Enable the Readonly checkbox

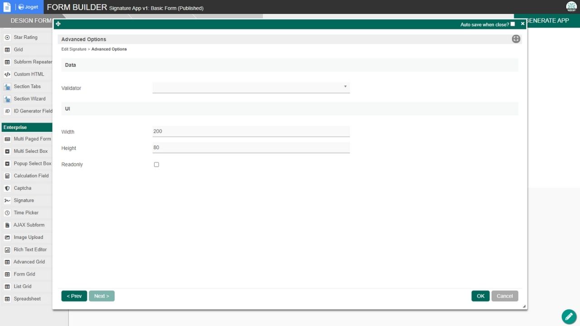(x=156, y=165)
